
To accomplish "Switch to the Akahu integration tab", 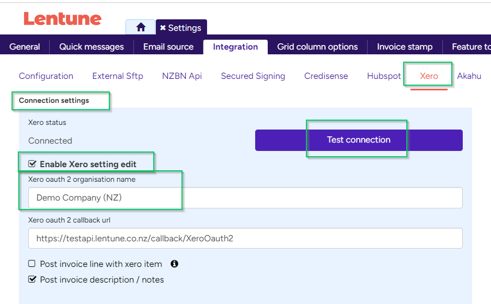I will click(x=469, y=76).
